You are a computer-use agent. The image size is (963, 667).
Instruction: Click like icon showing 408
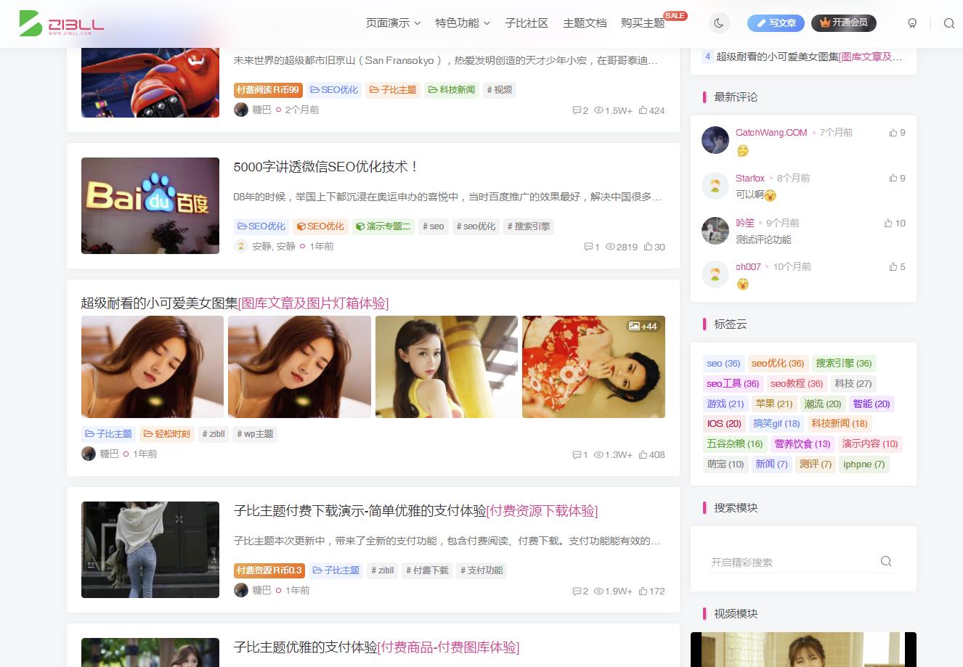(x=643, y=454)
